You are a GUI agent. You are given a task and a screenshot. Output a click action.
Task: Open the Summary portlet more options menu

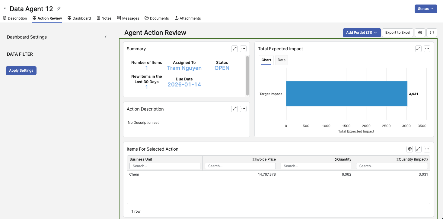(243, 49)
